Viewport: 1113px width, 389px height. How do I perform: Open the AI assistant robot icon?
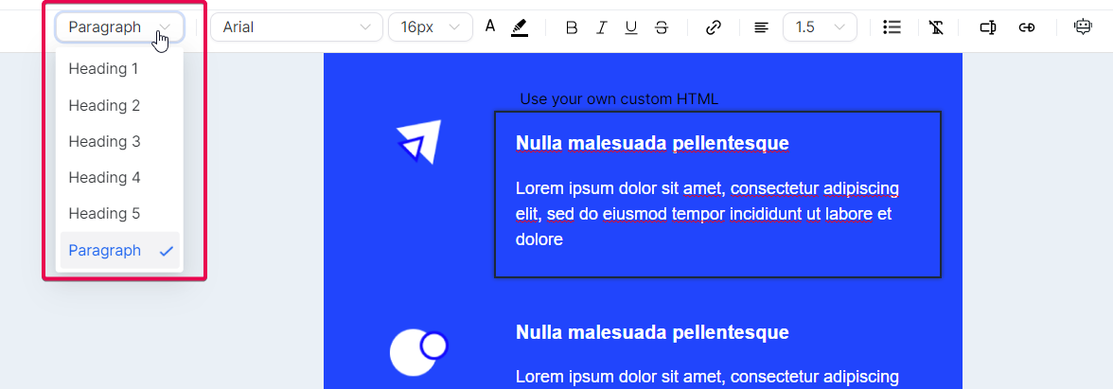pyautogui.click(x=1083, y=27)
